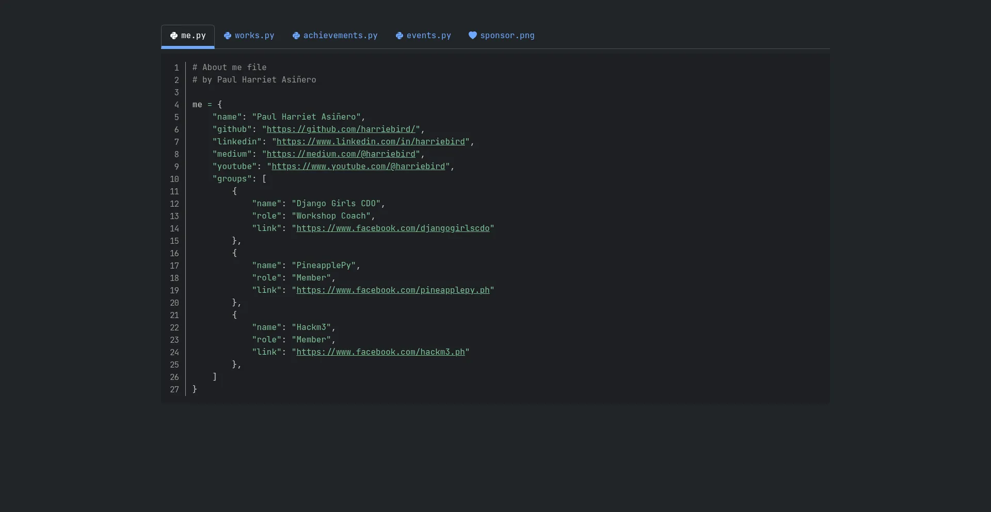Click line number 10 in gutter
Image resolution: width=991 pixels, height=512 pixels.
[x=174, y=179]
